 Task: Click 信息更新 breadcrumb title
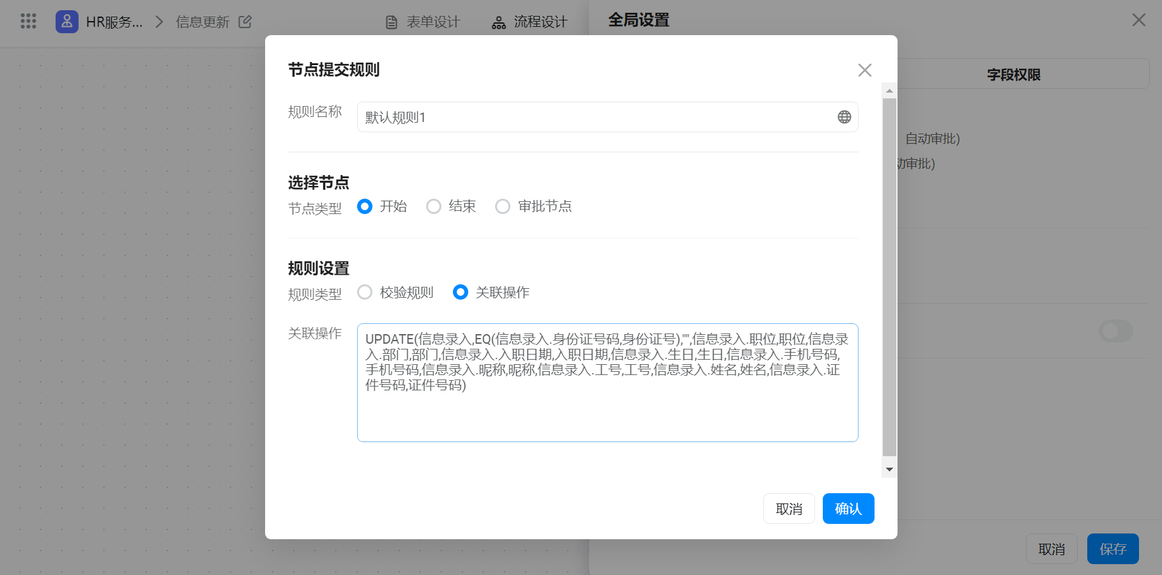tap(203, 22)
